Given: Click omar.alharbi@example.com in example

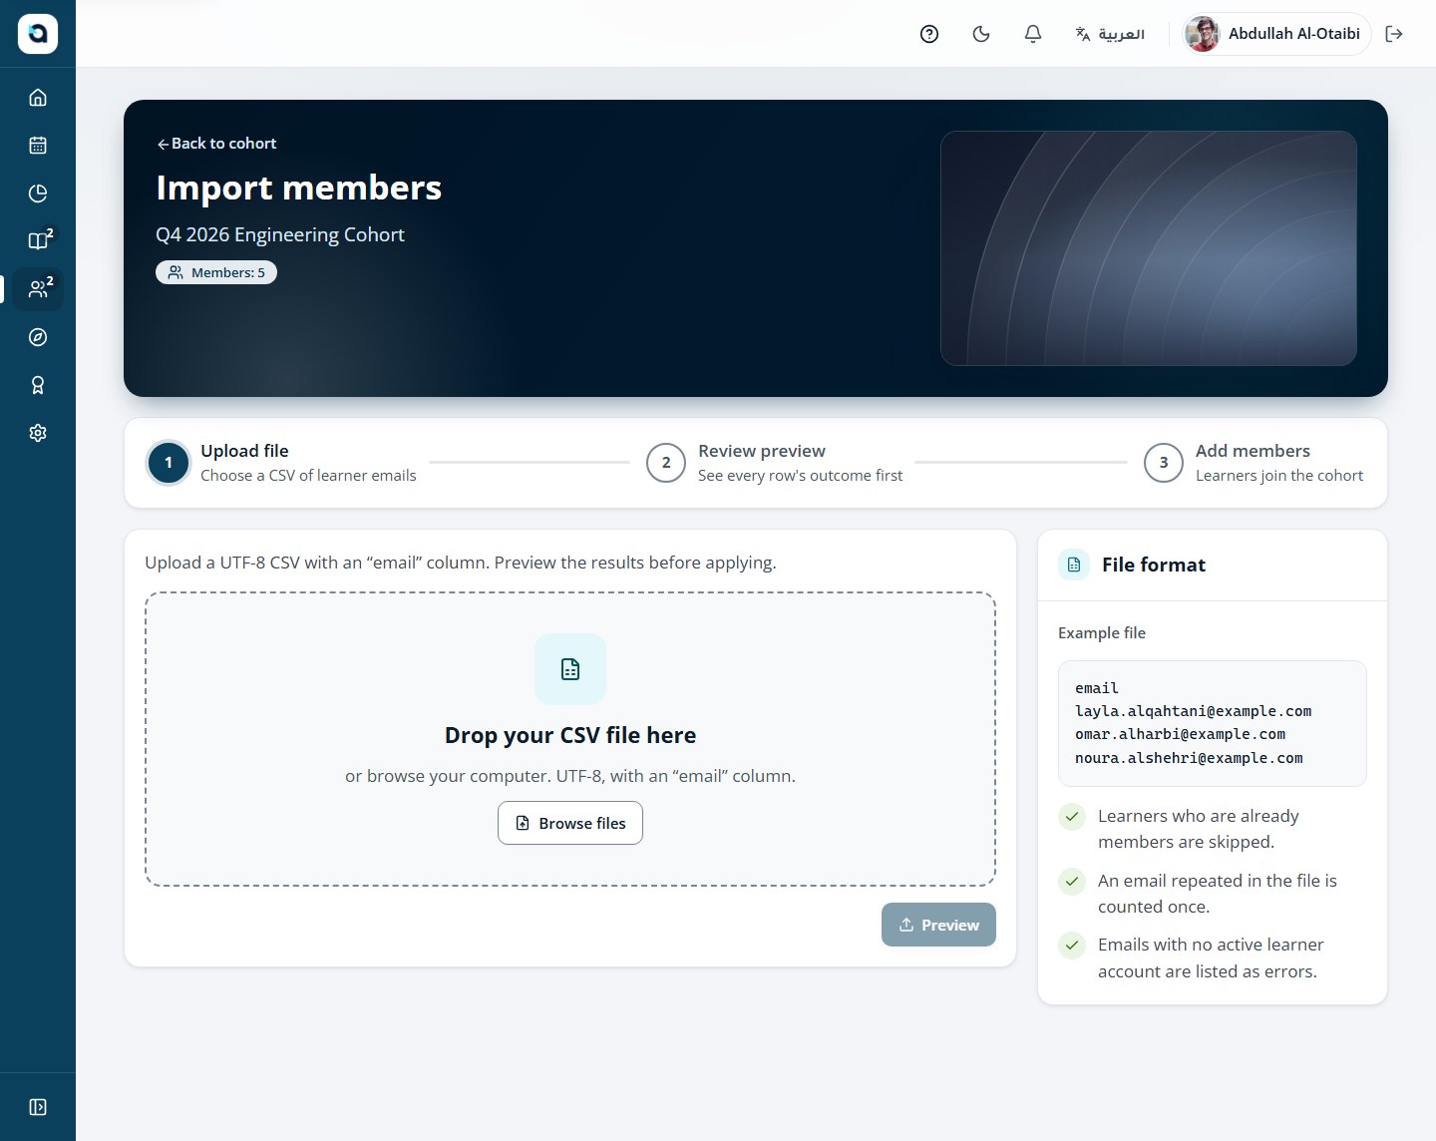Looking at the screenshot, I should [1180, 734].
